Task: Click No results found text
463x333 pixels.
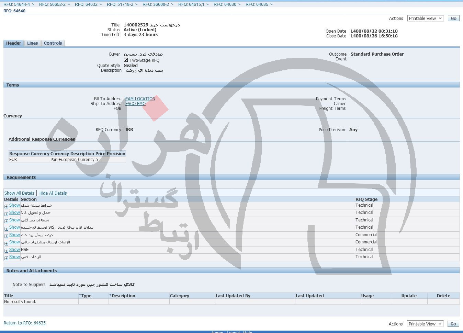Action: pos(20,302)
